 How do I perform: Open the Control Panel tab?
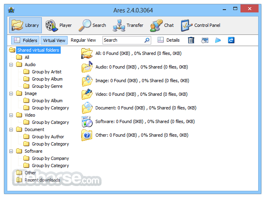(x=201, y=25)
